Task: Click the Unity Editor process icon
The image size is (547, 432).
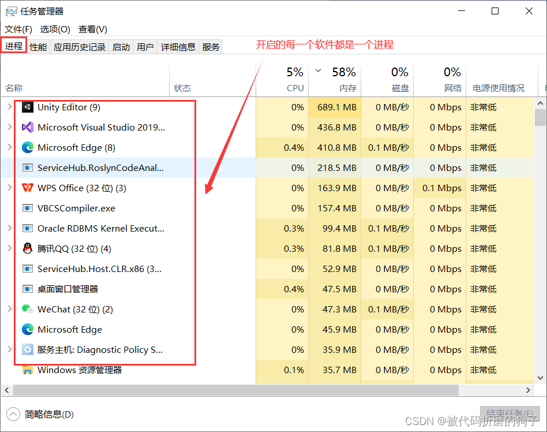Action: tap(28, 107)
